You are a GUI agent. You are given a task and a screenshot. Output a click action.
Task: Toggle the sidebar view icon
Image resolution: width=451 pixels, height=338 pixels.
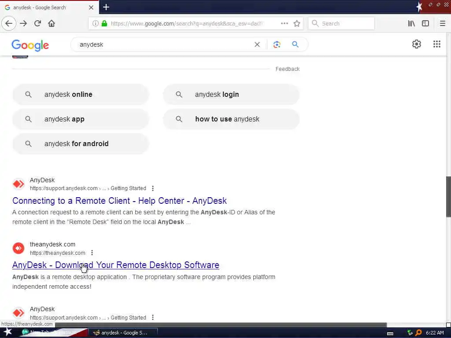tap(425, 23)
